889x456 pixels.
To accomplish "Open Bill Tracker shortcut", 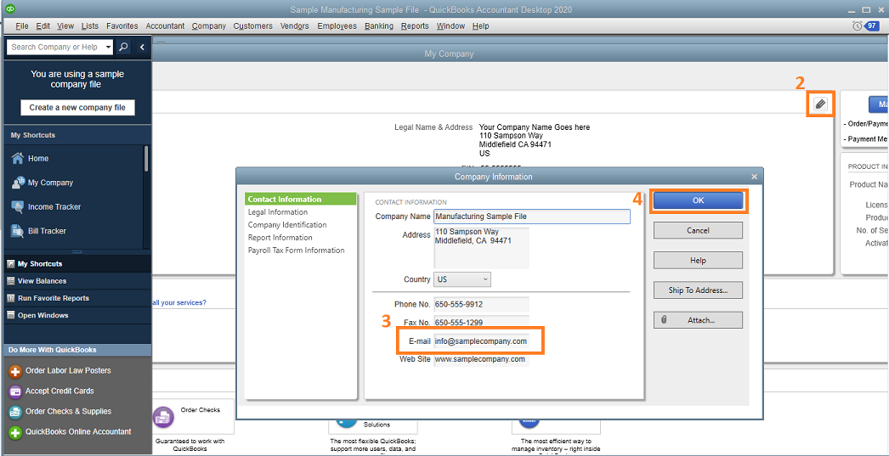I will tap(38, 231).
